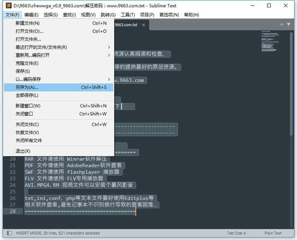Click line number 21 in gutter

pos(12,165)
